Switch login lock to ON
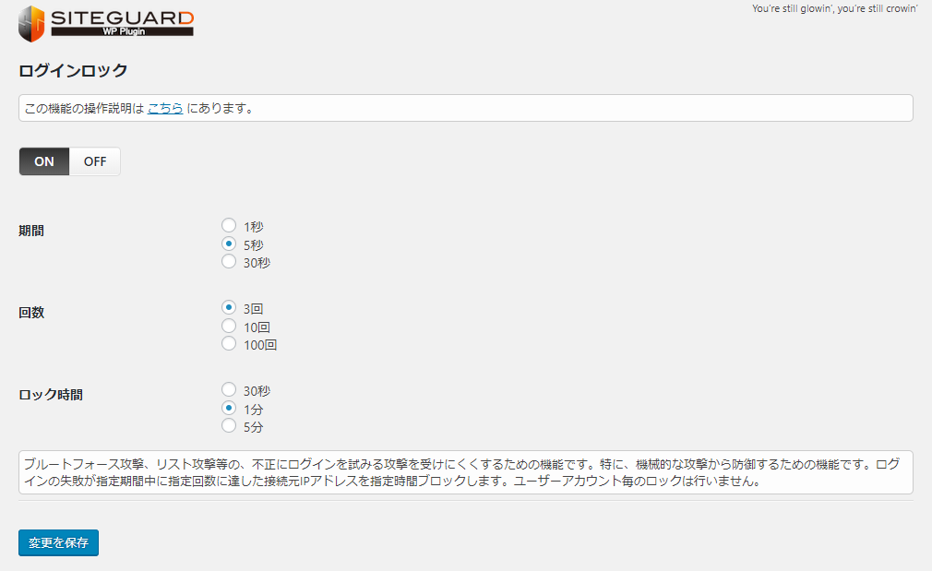The height and width of the screenshot is (571, 932). (44, 161)
